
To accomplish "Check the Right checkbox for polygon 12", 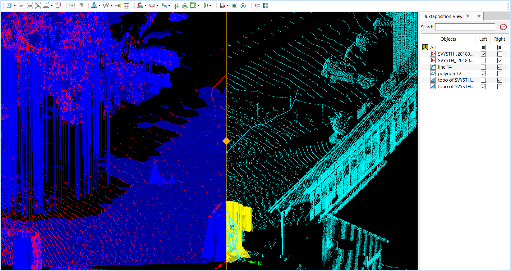I will pyautogui.click(x=500, y=74).
